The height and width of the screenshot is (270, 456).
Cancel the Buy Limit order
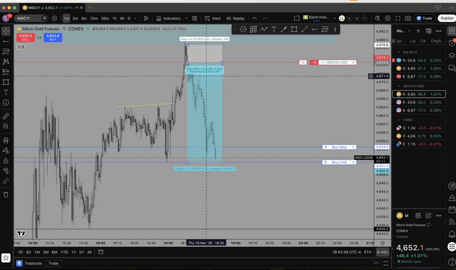tap(353, 162)
